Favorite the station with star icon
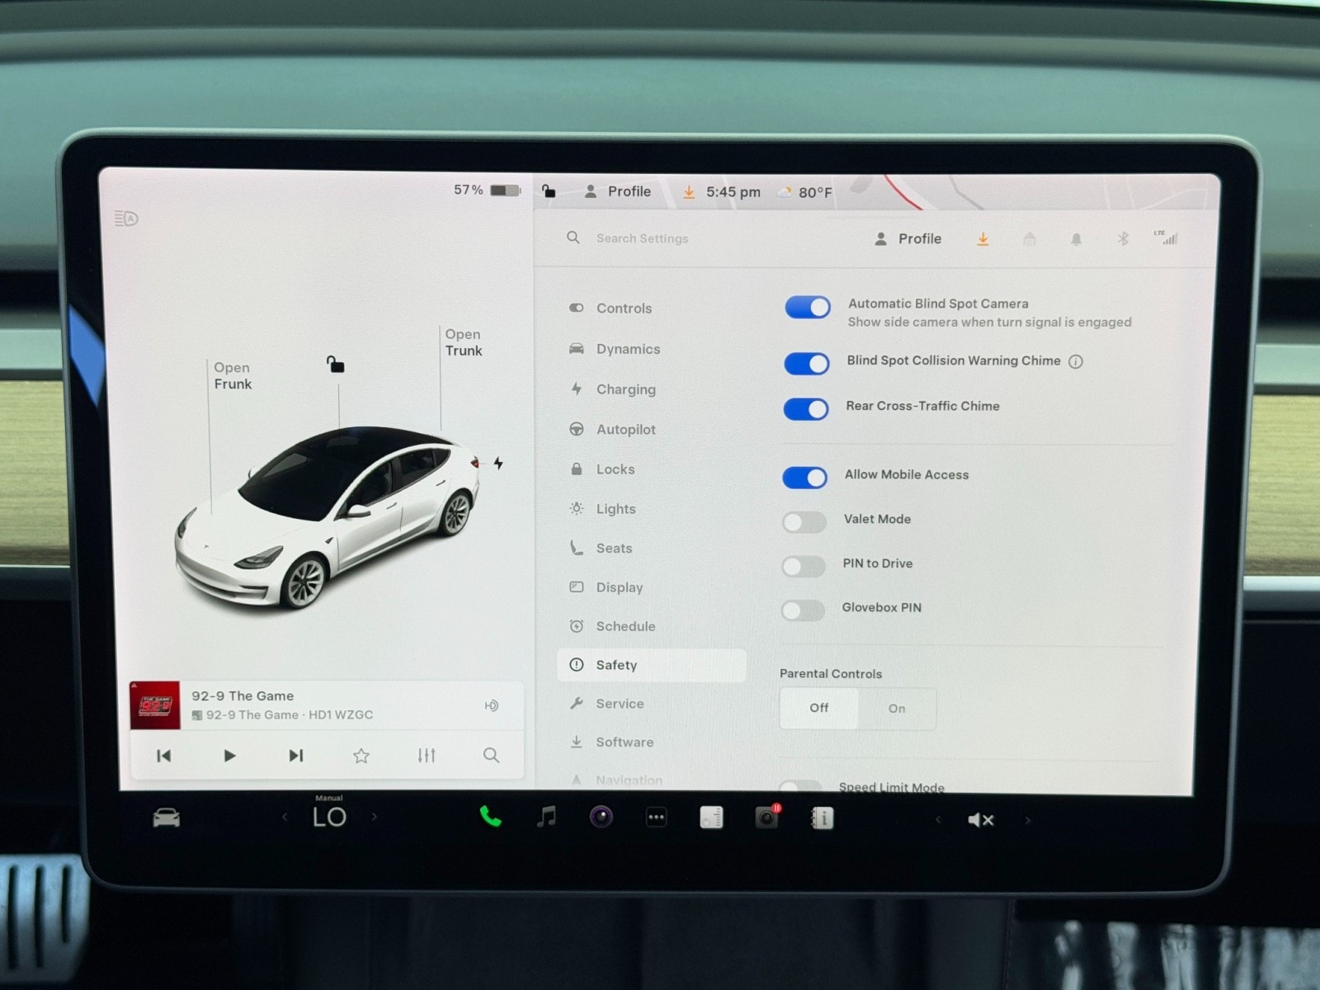This screenshot has height=990, width=1320. (x=361, y=756)
